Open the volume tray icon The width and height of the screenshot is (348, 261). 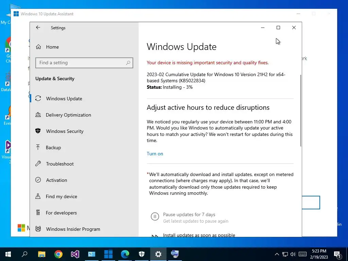(x=293, y=254)
